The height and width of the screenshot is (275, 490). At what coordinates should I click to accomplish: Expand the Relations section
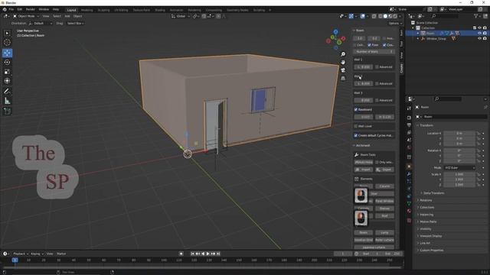pos(426,200)
